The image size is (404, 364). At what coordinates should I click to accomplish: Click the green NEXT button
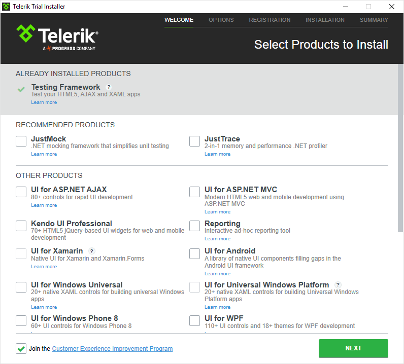tap(353, 348)
